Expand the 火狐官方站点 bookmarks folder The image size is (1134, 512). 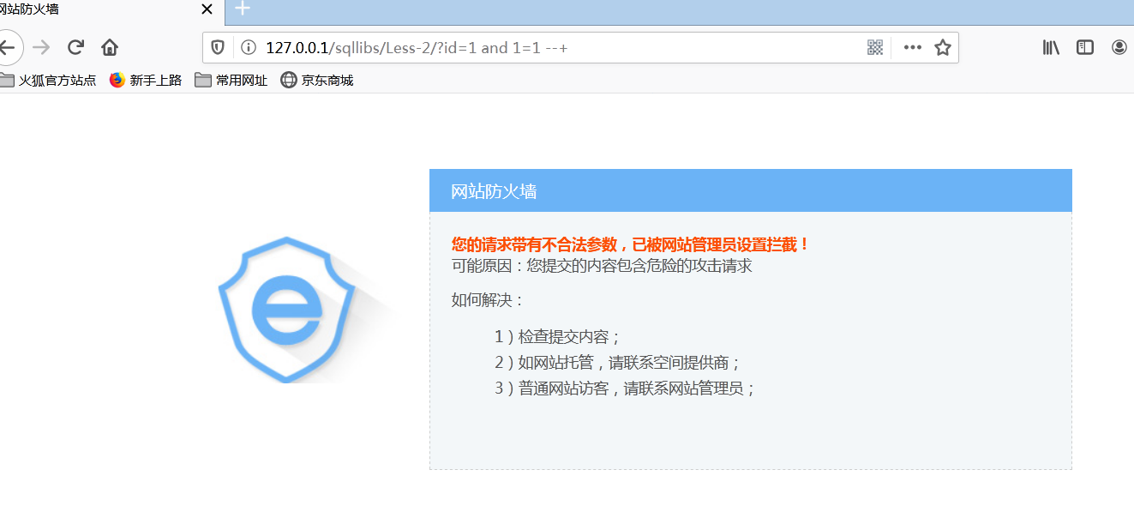pyautogui.click(x=49, y=80)
